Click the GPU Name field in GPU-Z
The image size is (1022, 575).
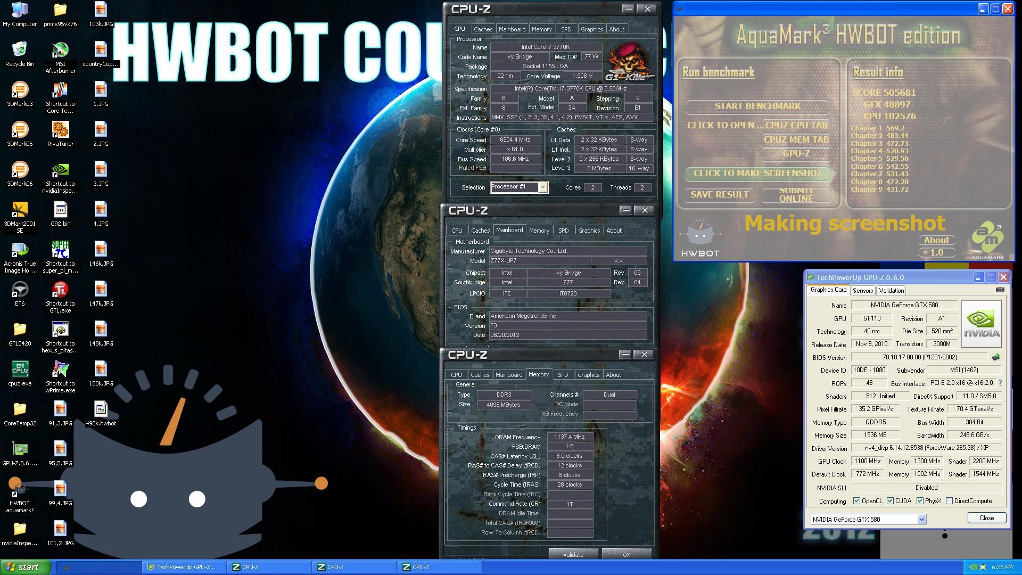point(904,305)
